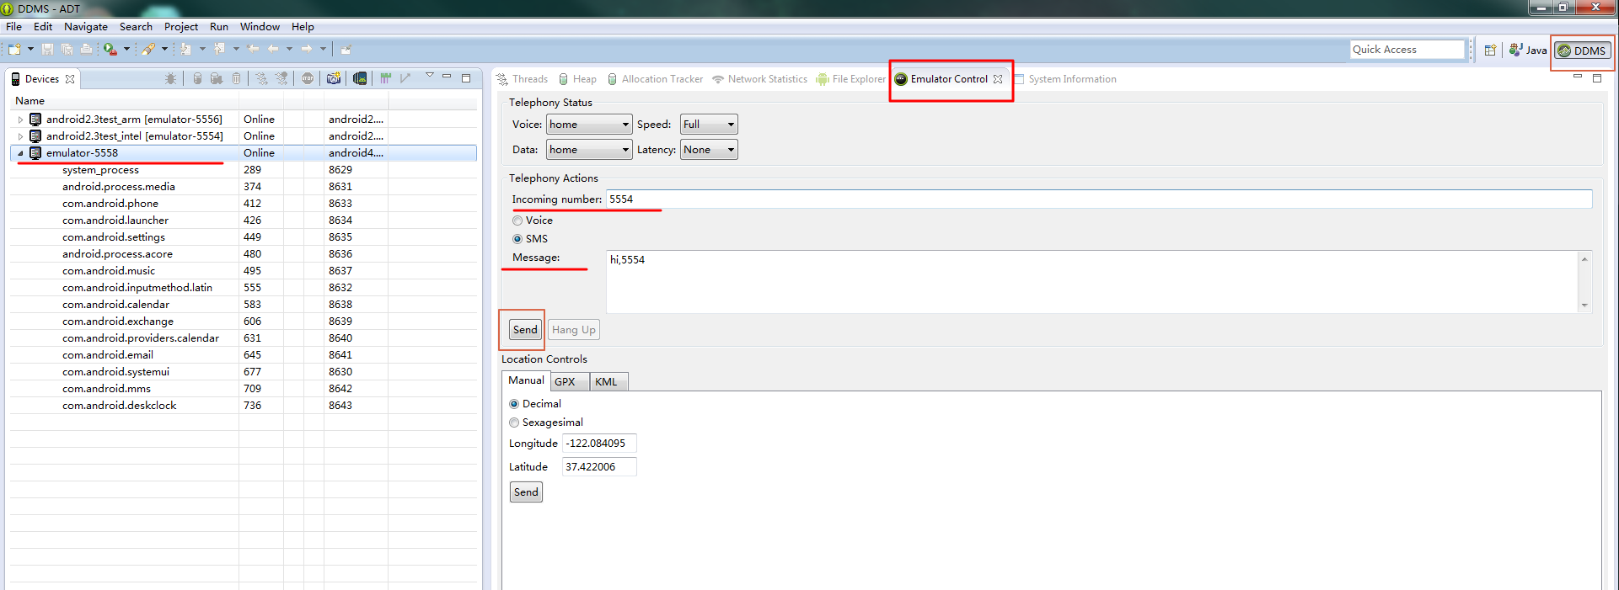Collapse the emulator-5558 device tree
This screenshot has height=590, width=1619.
(20, 153)
